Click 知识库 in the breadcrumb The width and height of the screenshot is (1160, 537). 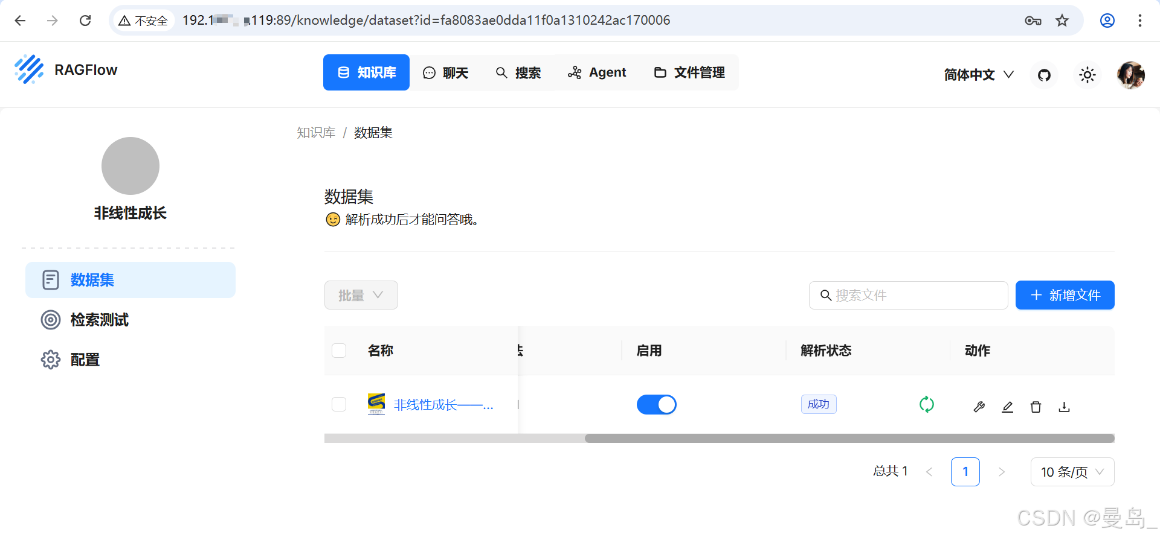[316, 133]
